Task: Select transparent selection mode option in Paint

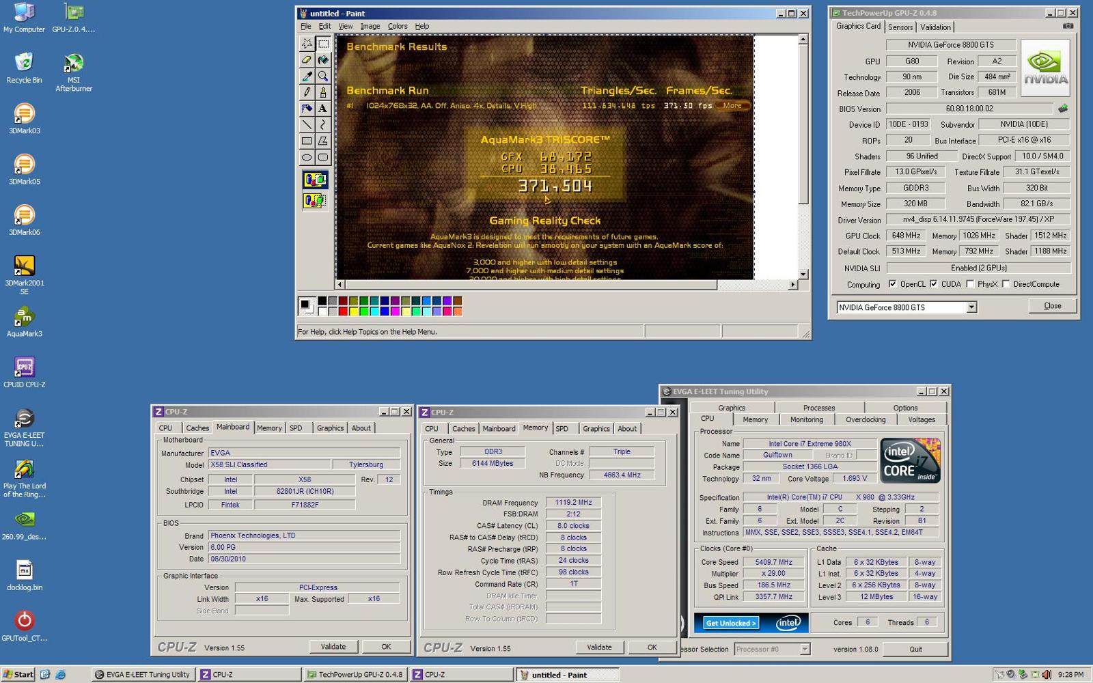Action: coord(315,201)
